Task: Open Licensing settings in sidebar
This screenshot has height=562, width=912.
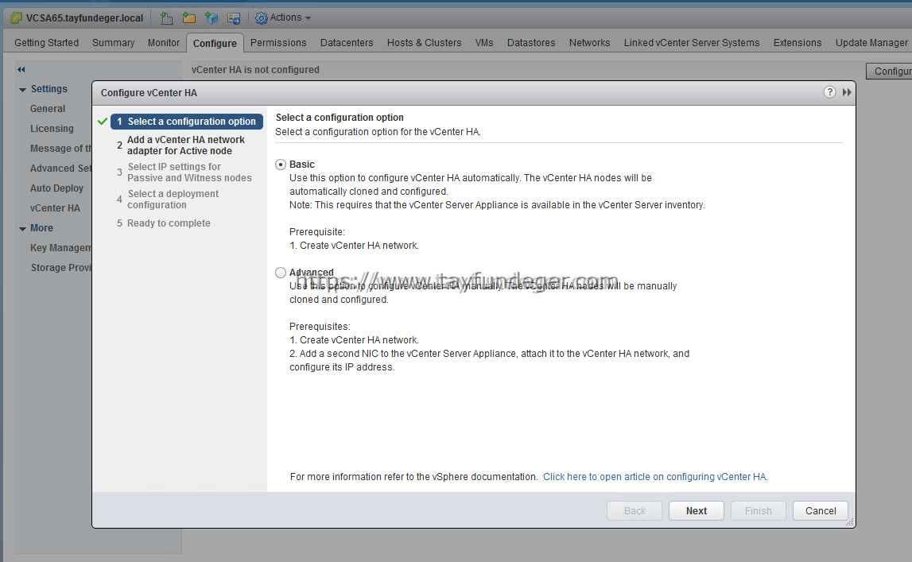Action: point(52,129)
